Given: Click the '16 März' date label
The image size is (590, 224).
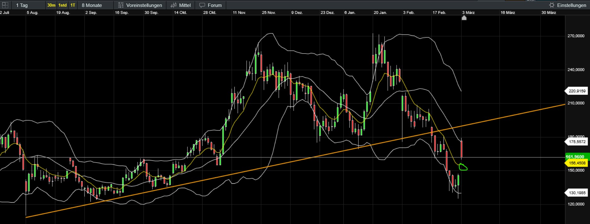Looking at the screenshot, I should pyautogui.click(x=508, y=13).
